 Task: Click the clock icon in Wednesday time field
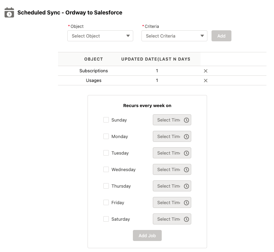tap(186, 169)
